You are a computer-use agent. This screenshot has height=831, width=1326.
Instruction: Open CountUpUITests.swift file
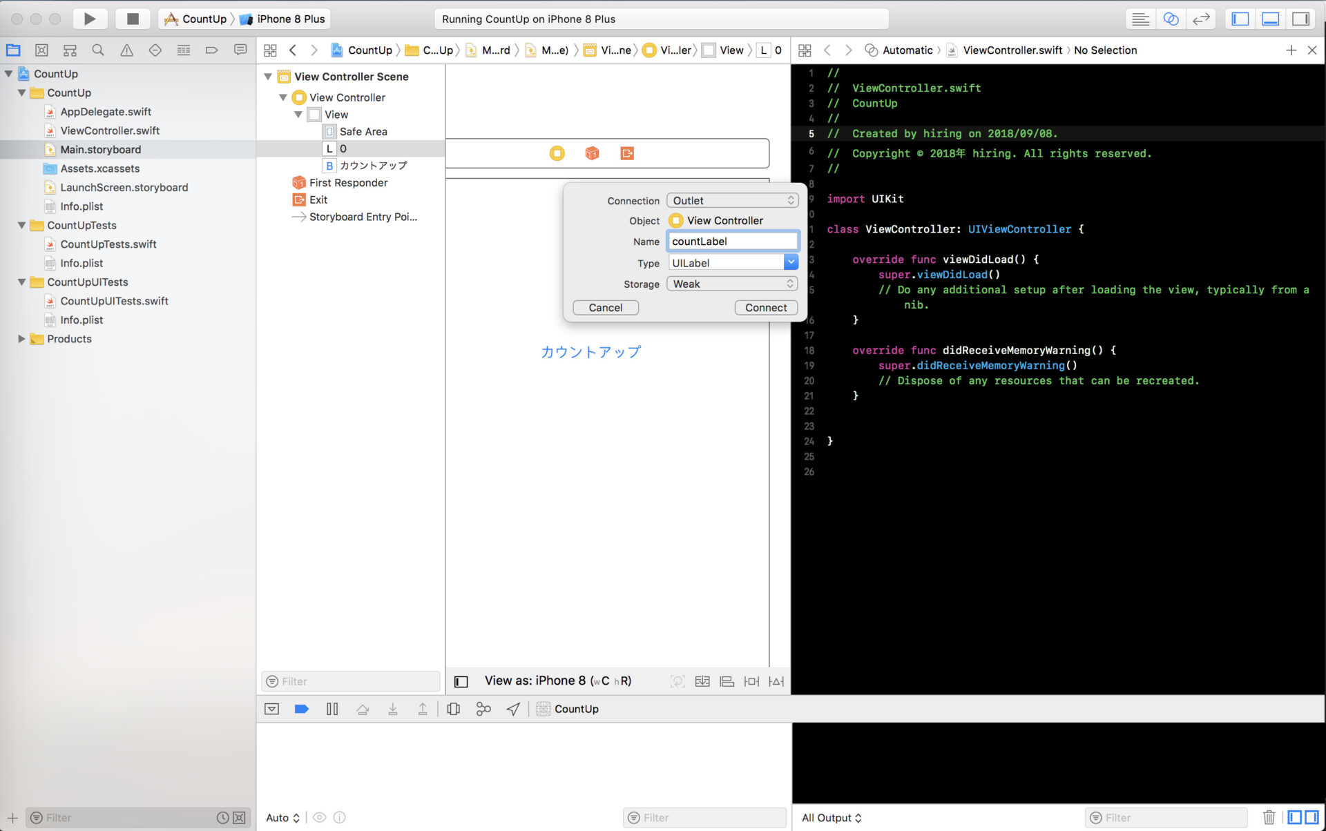(x=115, y=301)
